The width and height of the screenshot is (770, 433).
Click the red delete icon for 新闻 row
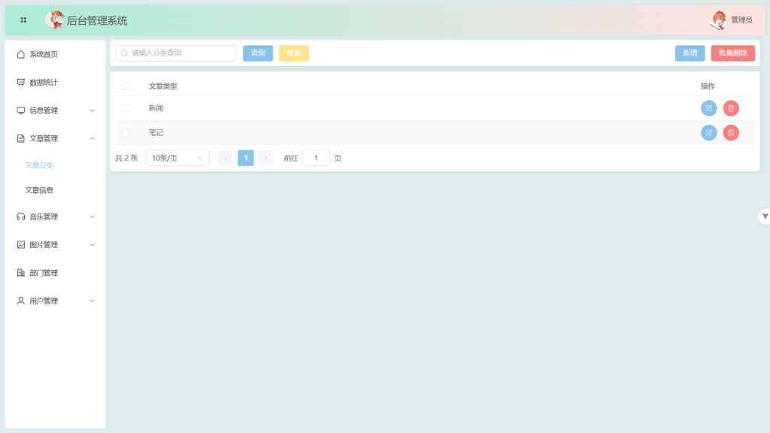pyautogui.click(x=731, y=108)
